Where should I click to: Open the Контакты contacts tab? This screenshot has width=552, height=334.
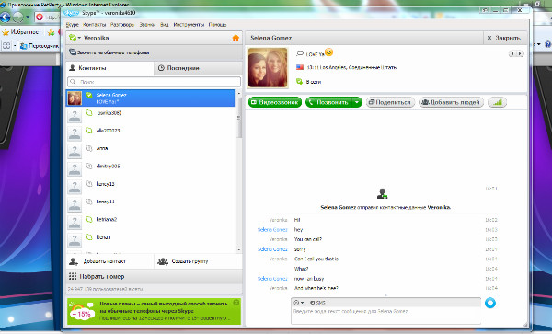coord(109,68)
